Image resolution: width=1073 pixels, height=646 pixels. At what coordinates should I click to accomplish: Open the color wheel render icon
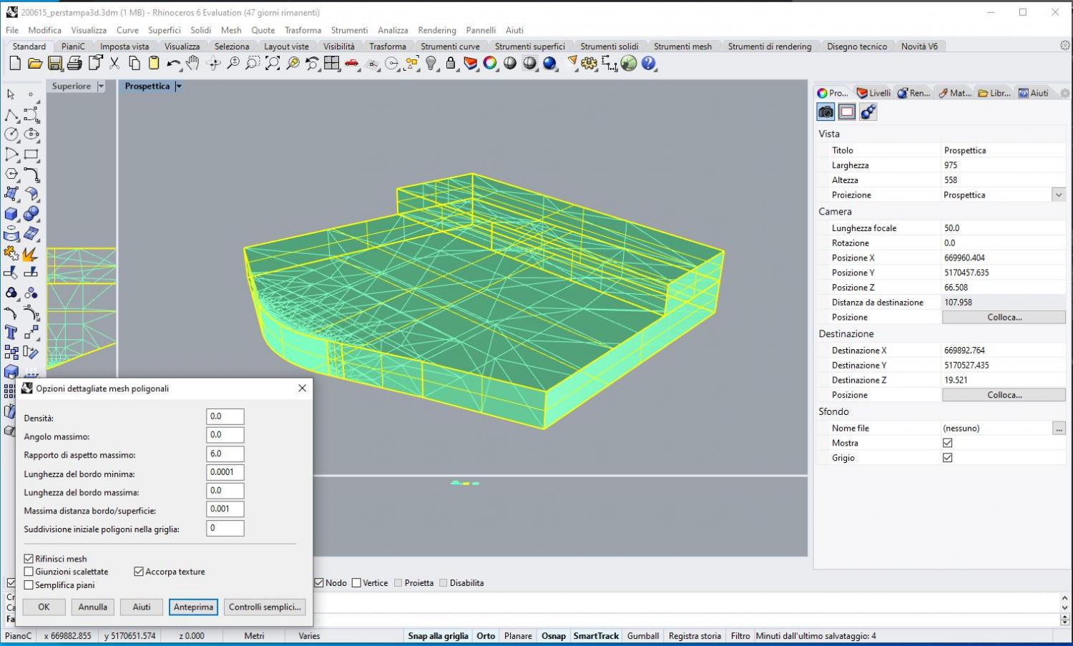click(x=490, y=64)
